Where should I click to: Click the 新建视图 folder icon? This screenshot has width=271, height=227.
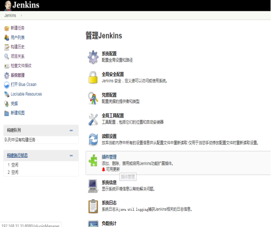pos(7,113)
